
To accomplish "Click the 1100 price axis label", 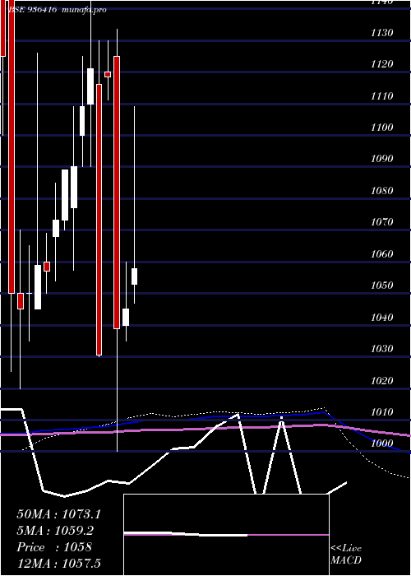I will [x=382, y=128].
